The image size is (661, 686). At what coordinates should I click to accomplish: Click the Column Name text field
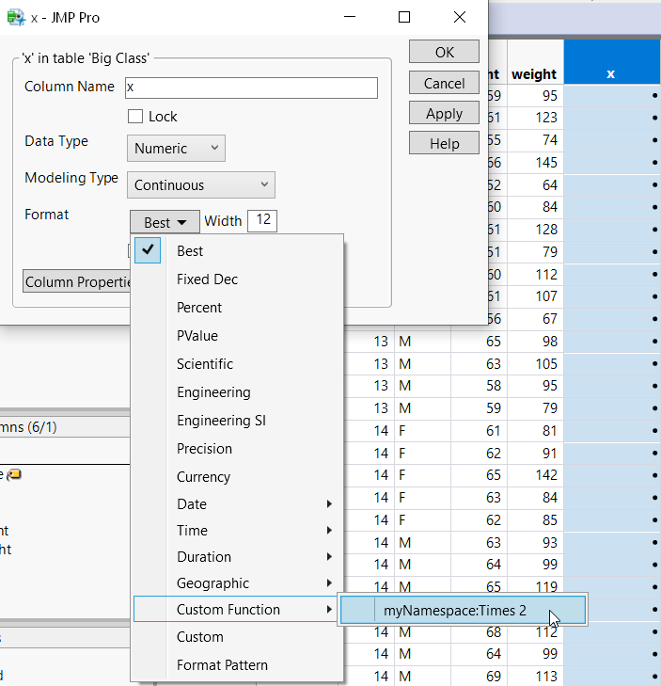(251, 88)
